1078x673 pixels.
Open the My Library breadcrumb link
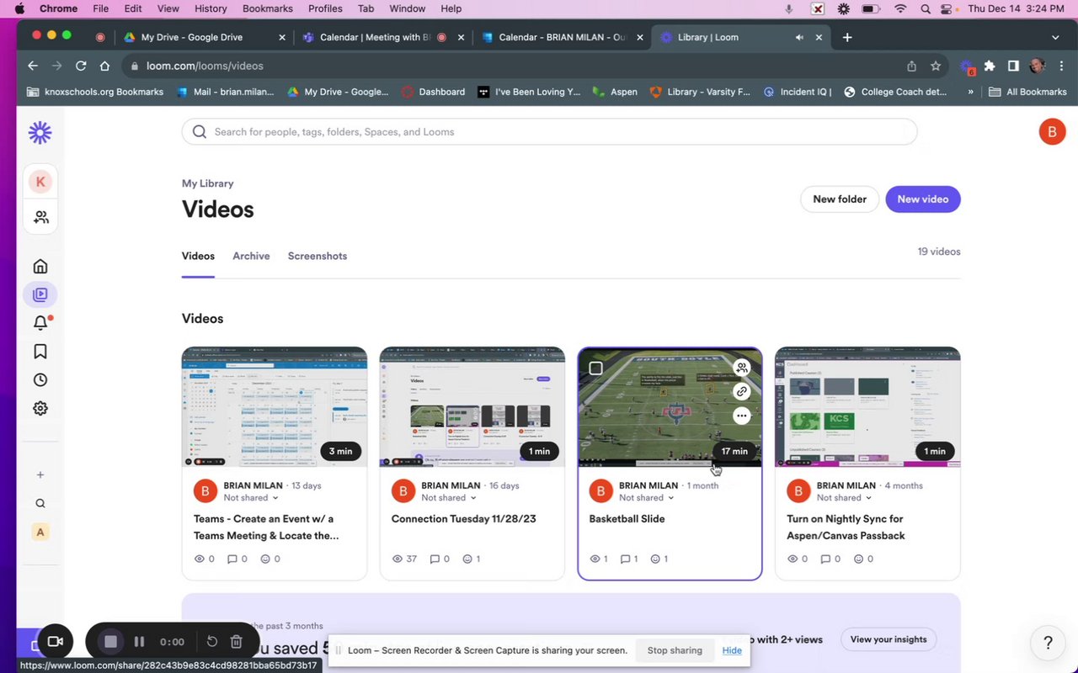click(x=207, y=183)
